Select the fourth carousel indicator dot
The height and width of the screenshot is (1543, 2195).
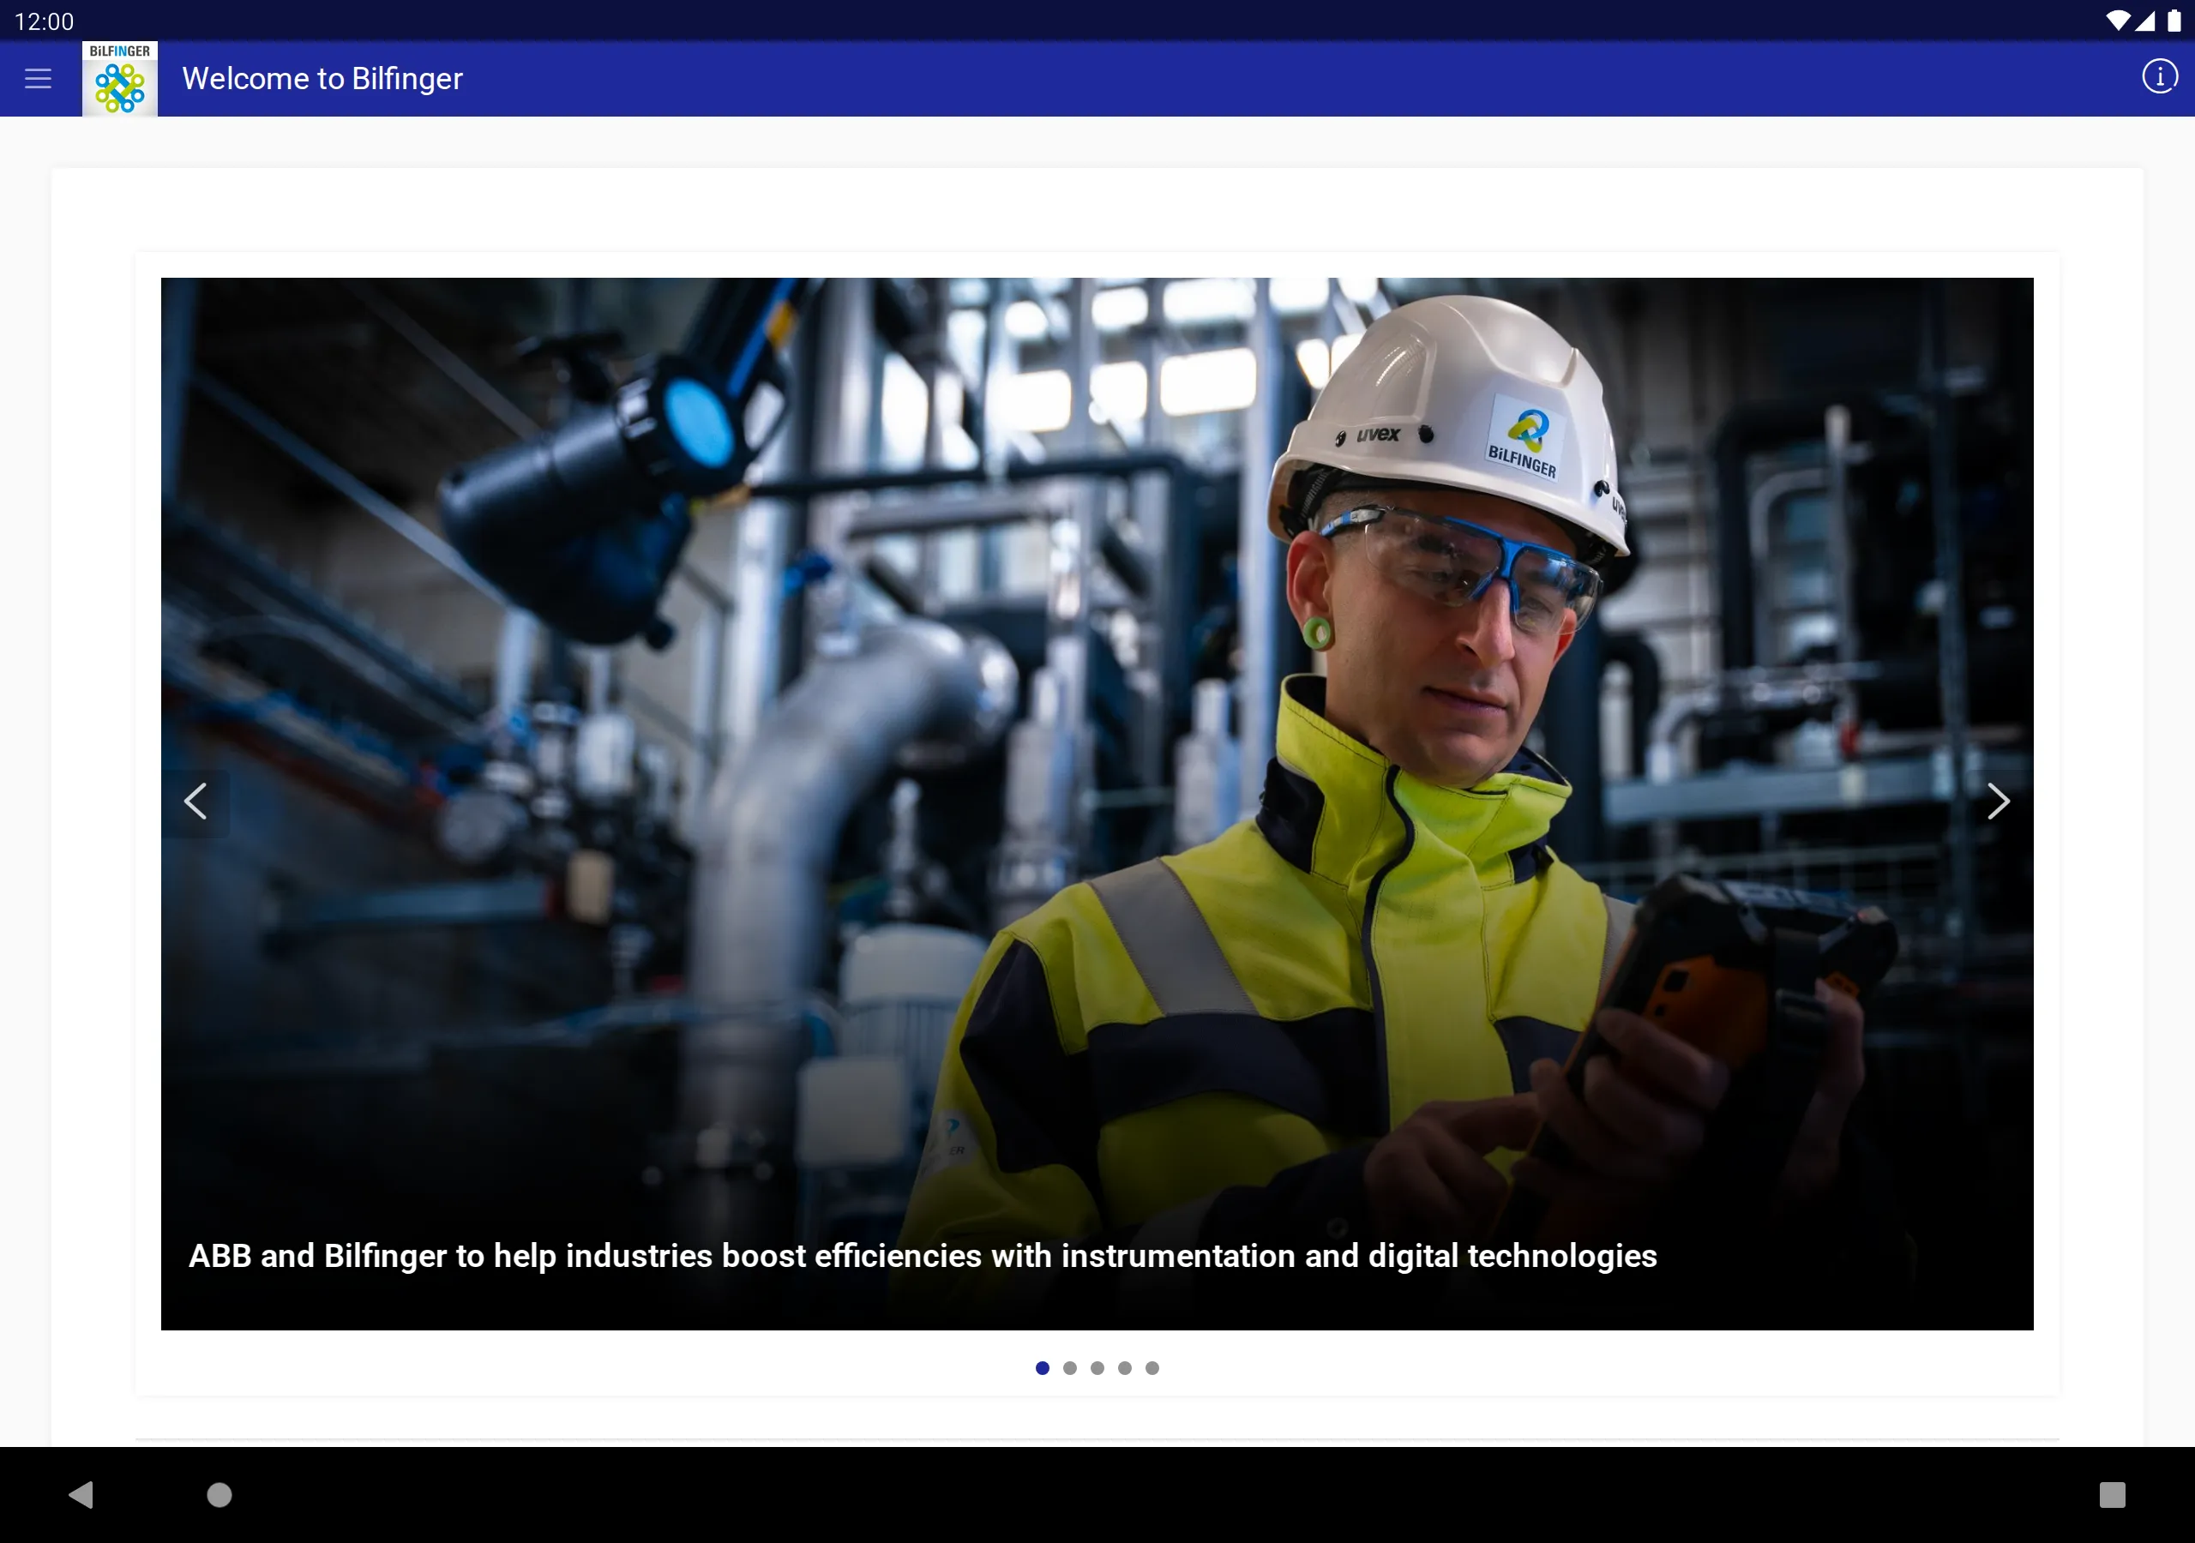tap(1125, 1368)
